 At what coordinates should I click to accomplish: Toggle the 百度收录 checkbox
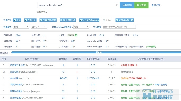coord(26,20)
